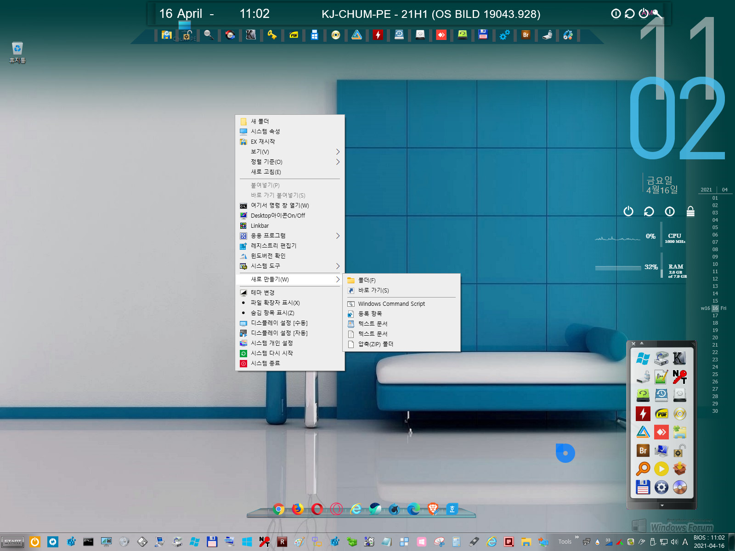Select 새 폴더 from context menu
Screen dimensions: 735x551
(x=290, y=121)
